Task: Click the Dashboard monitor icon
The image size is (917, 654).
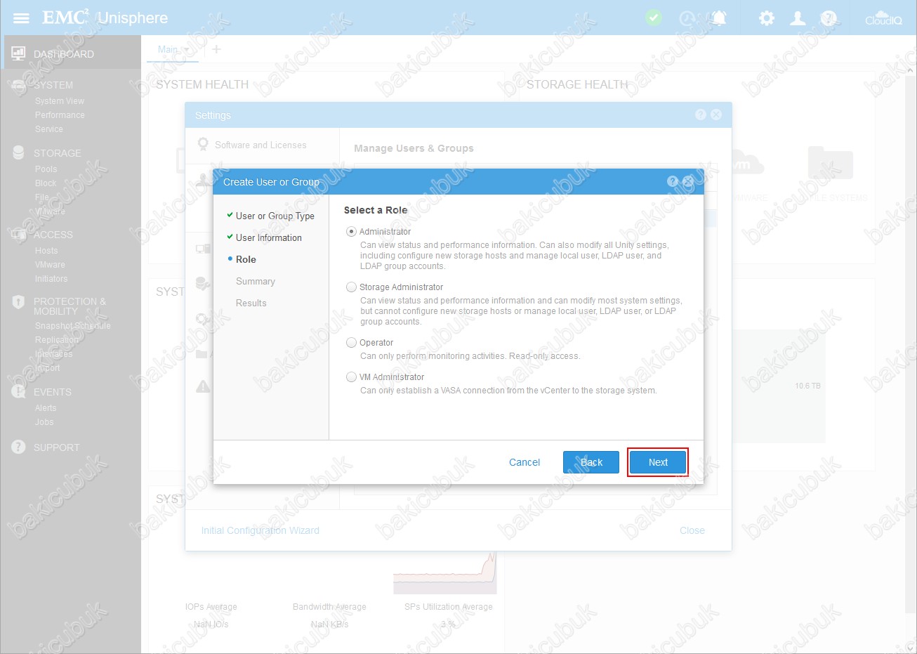Action: pyautogui.click(x=19, y=53)
